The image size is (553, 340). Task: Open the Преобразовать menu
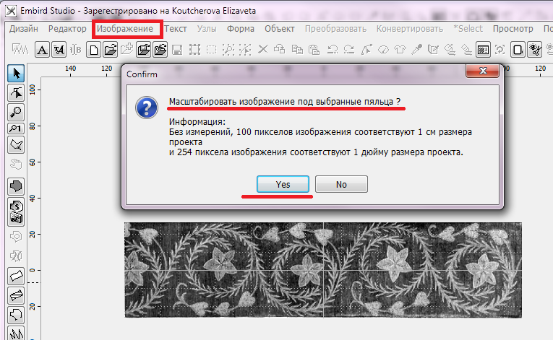click(x=335, y=29)
